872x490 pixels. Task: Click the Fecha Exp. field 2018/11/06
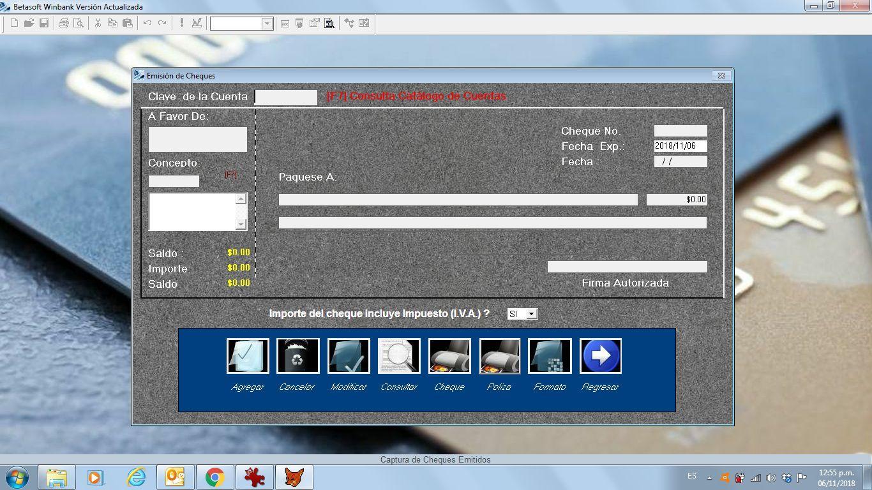tap(680, 146)
